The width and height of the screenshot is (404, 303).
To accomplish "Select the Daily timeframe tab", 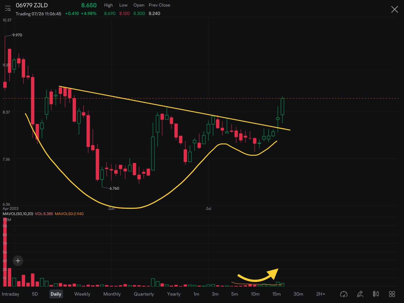I will [56, 294].
